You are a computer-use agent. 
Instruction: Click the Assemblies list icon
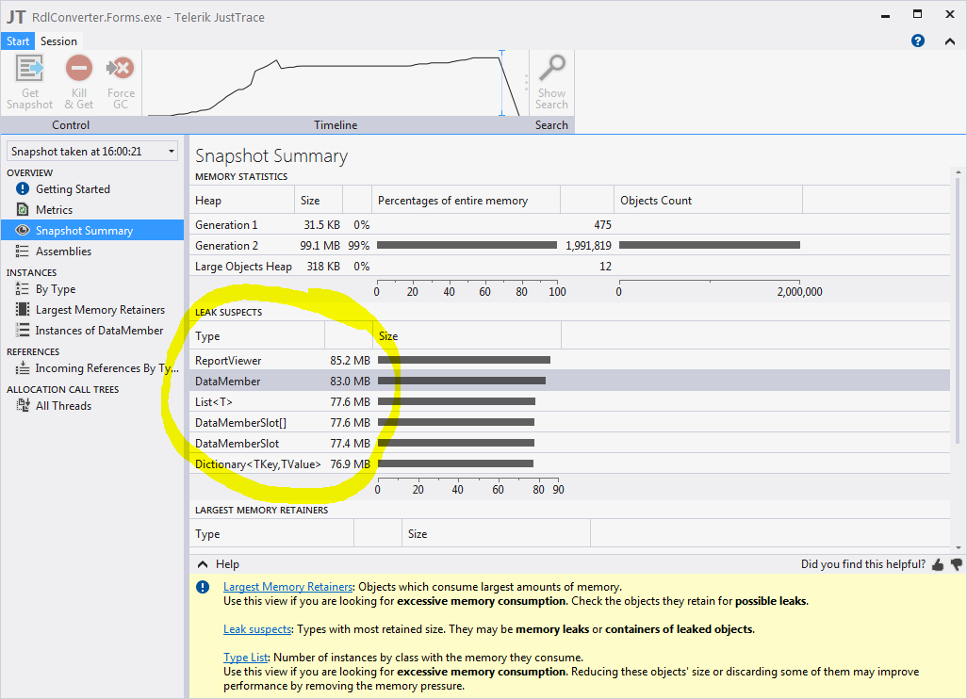pyautogui.click(x=23, y=251)
